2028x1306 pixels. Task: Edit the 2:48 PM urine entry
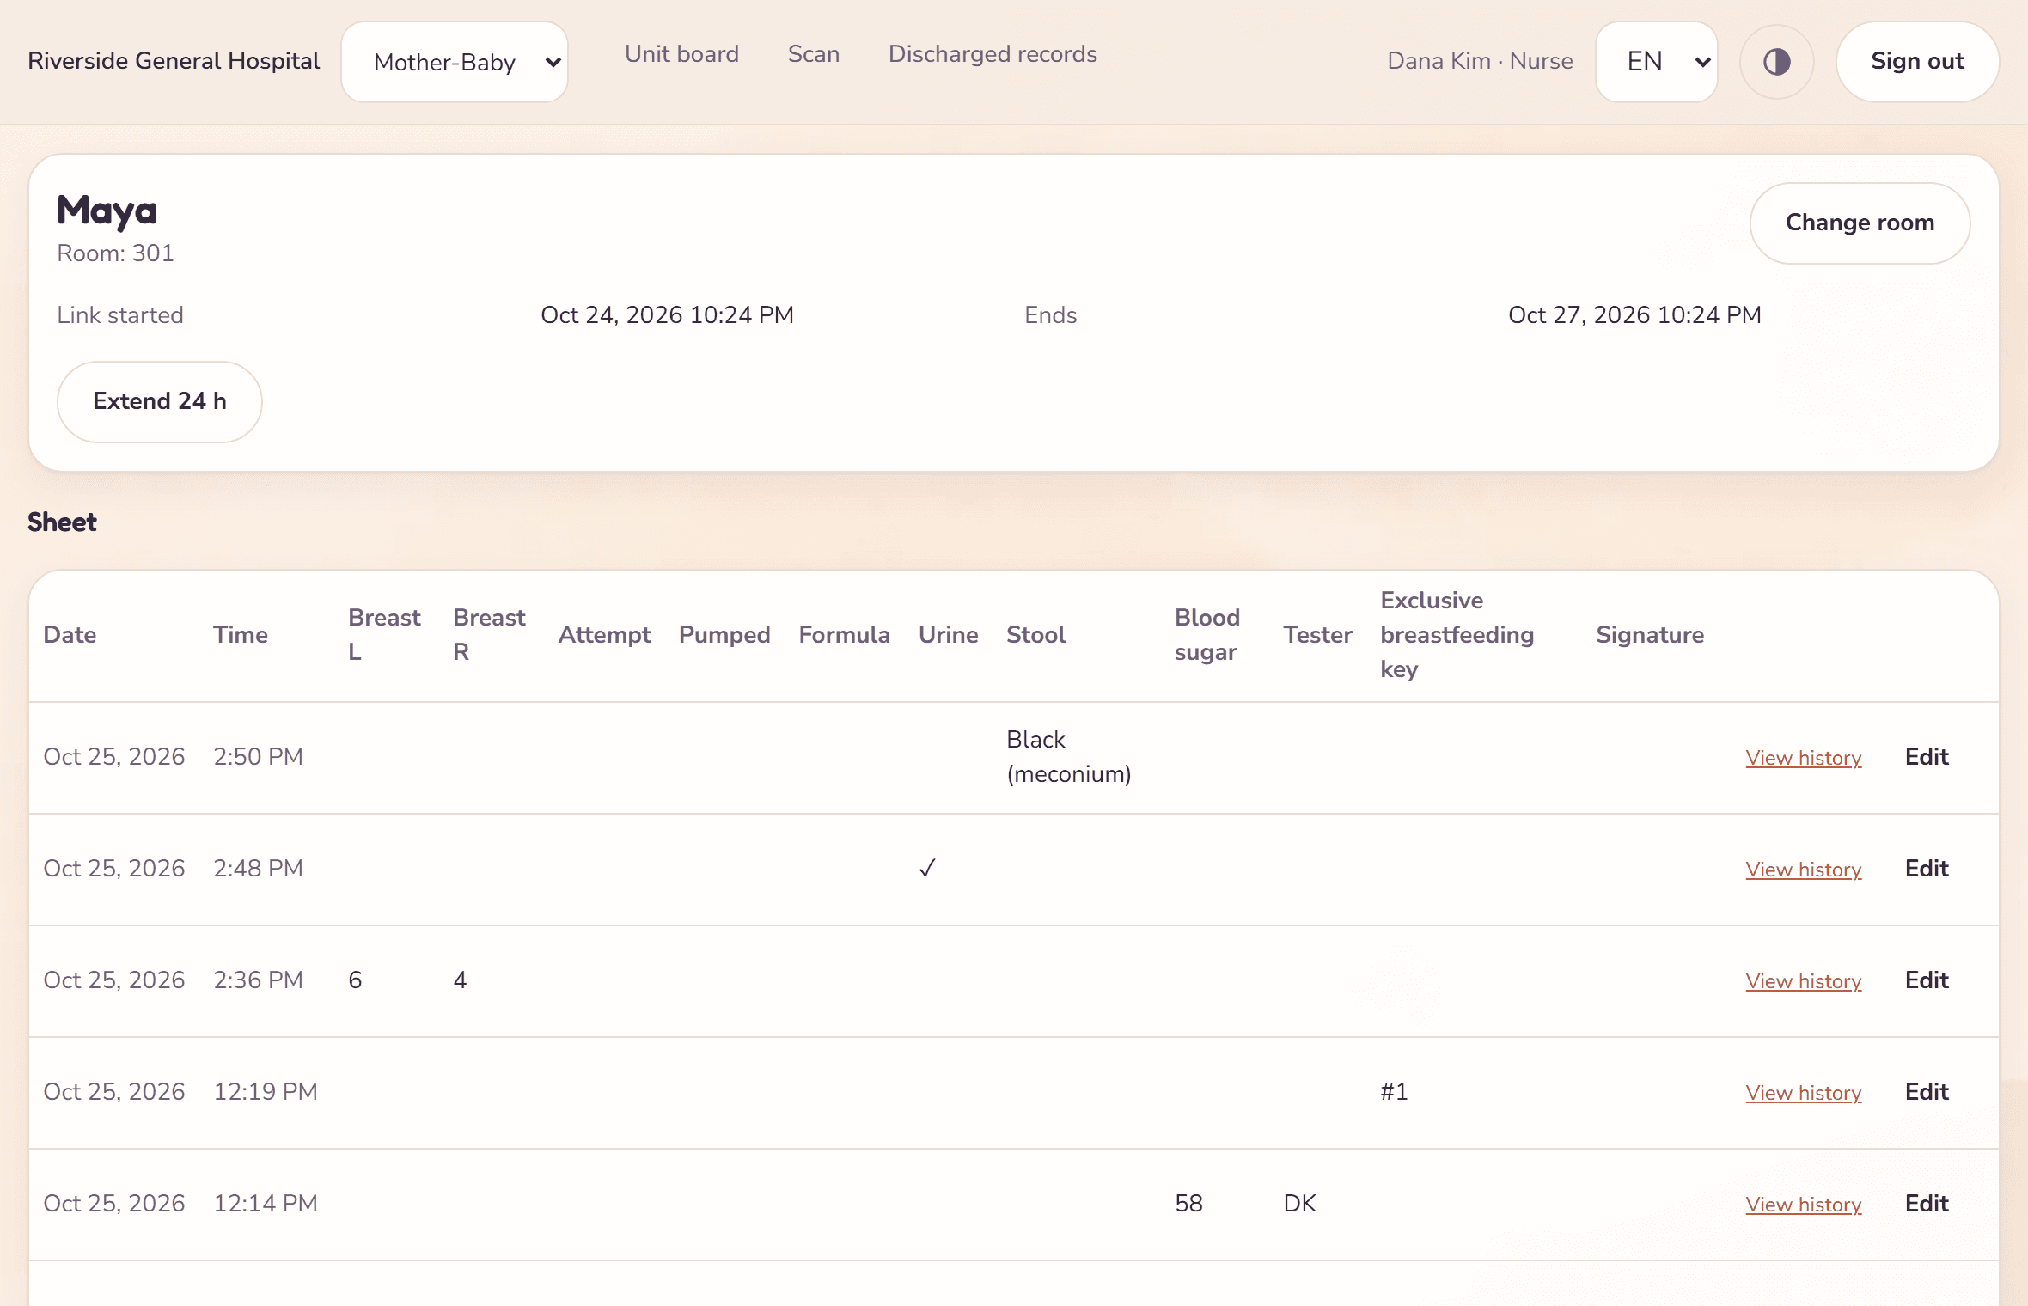[x=1927, y=869]
